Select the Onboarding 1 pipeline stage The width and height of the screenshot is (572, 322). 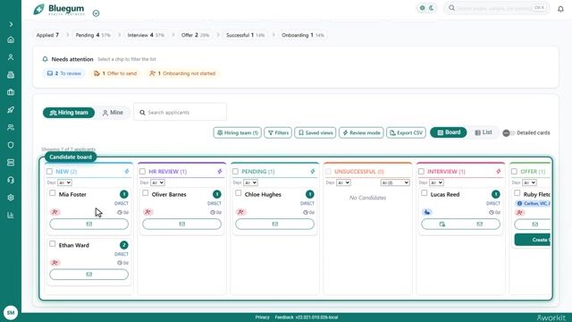tap(302, 35)
